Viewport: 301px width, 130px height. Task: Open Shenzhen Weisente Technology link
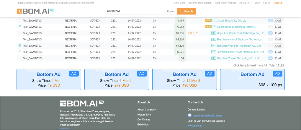click(239, 45)
